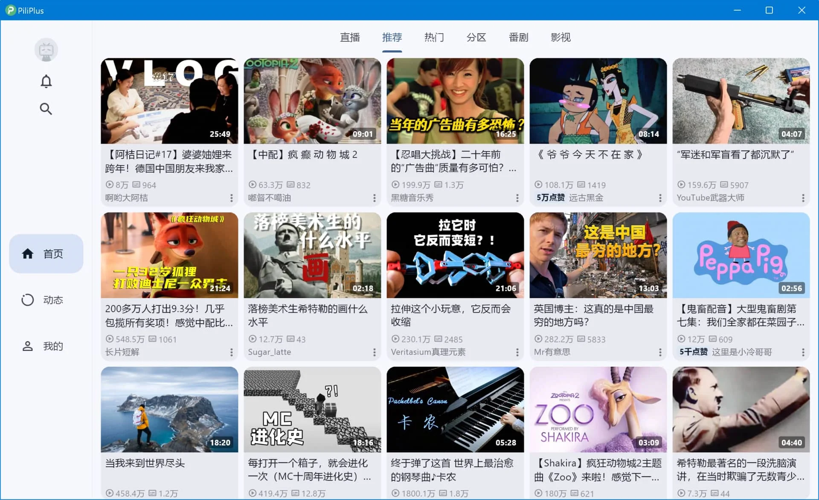Screen dimensions: 819x500
Task: Open uploader link YouTube武器大师
Action: [x=710, y=198]
